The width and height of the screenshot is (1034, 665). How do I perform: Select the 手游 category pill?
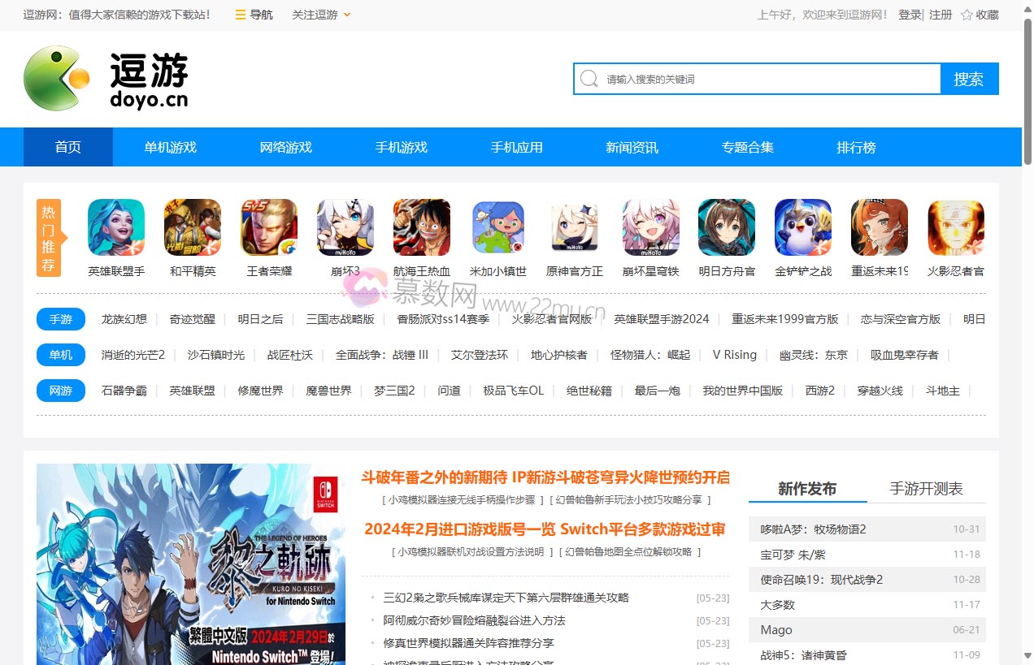pos(60,319)
